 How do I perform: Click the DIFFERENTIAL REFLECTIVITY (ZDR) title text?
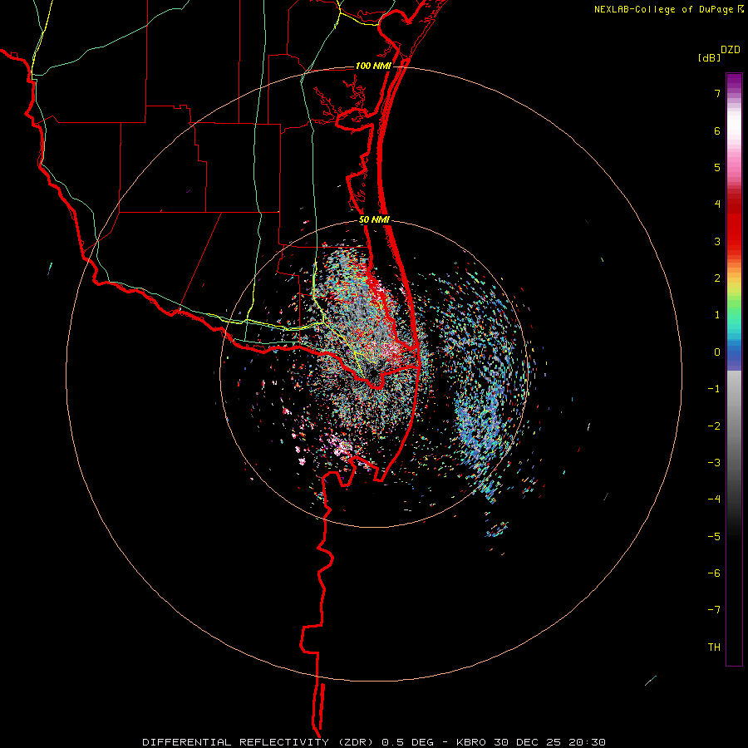tap(259, 742)
